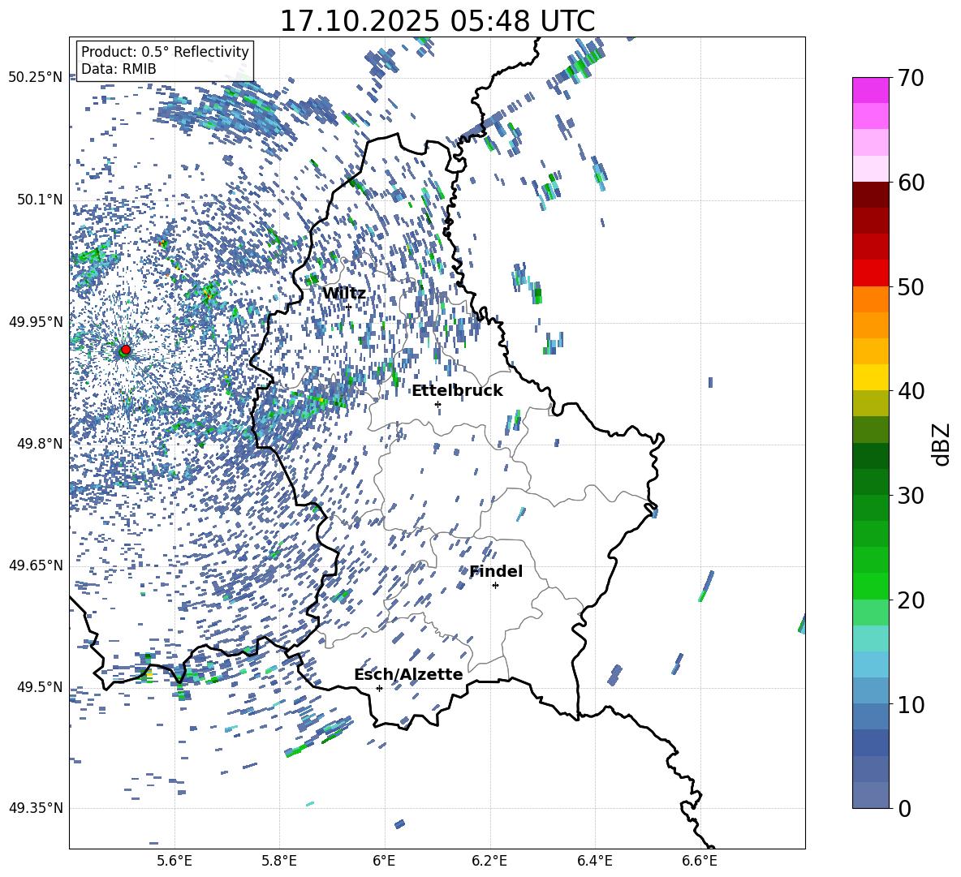Image resolution: width=961 pixels, height=877 pixels.
Task: Click the Ettelbruck station cross marker
Action: pos(437,404)
